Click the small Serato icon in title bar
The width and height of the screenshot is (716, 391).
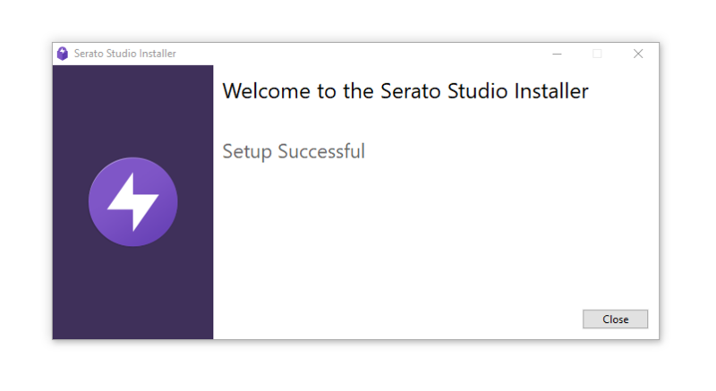pyautogui.click(x=63, y=54)
